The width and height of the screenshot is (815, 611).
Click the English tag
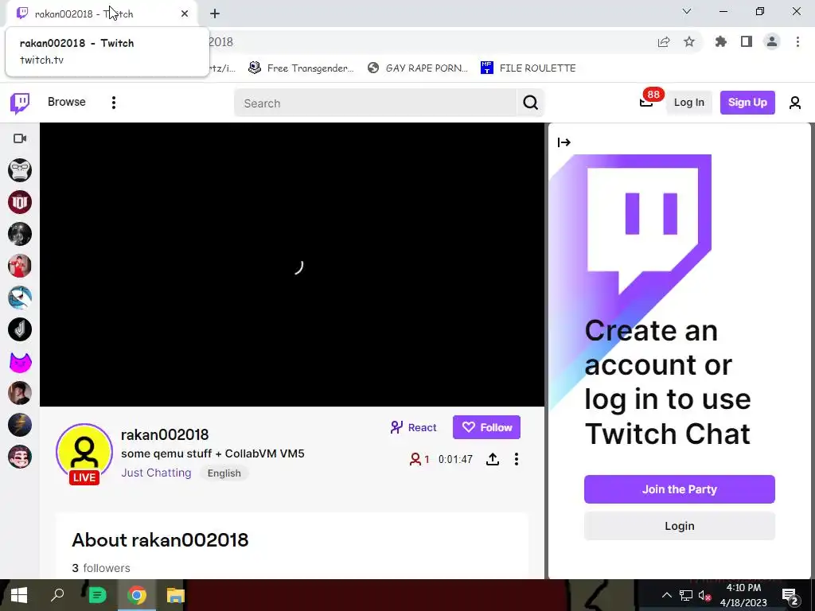(x=224, y=473)
